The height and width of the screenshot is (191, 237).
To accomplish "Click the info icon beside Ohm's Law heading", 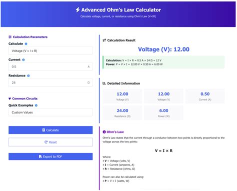I will (104, 132).
